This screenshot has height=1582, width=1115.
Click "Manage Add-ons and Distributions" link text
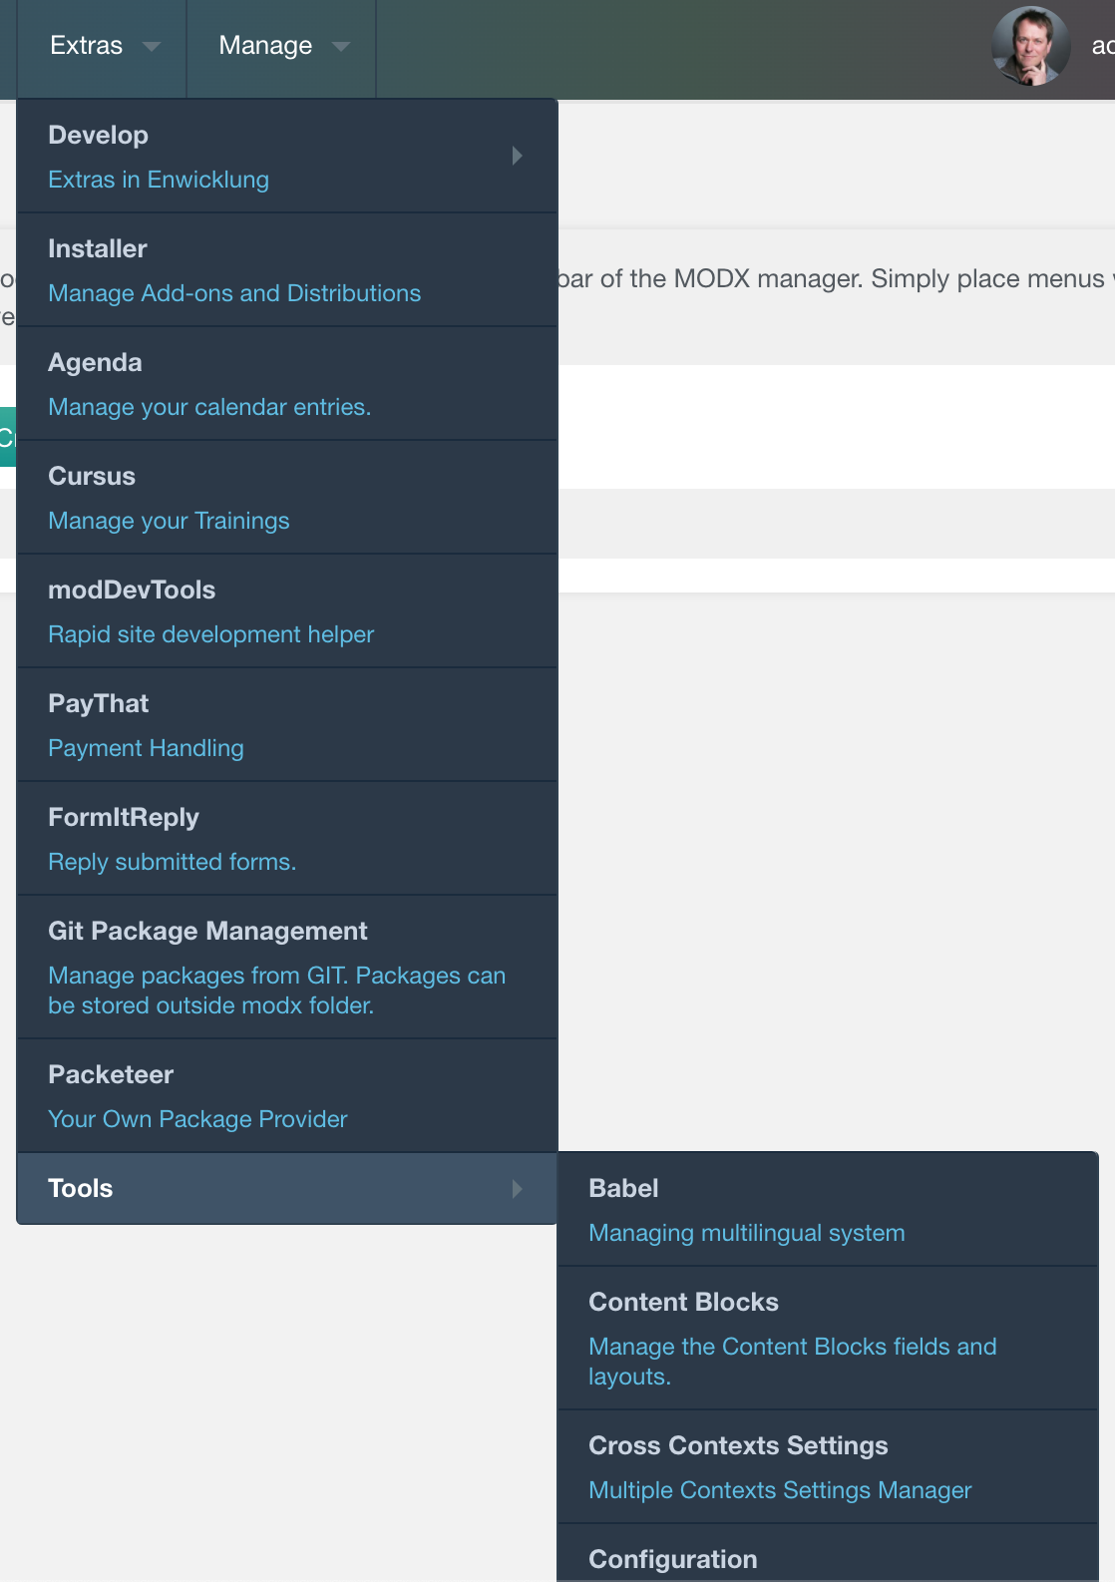point(234,293)
